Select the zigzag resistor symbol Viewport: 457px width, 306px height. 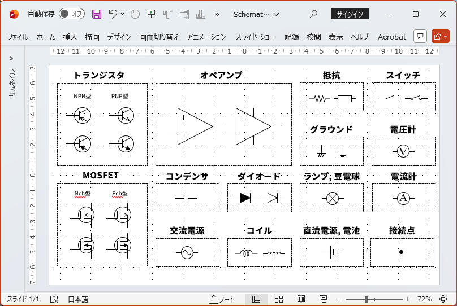pyautogui.click(x=320, y=99)
